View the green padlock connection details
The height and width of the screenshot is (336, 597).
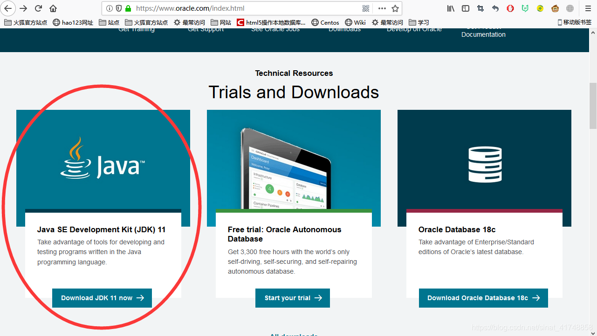[128, 8]
